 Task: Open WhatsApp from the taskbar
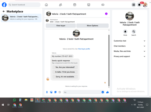point(14,100)
